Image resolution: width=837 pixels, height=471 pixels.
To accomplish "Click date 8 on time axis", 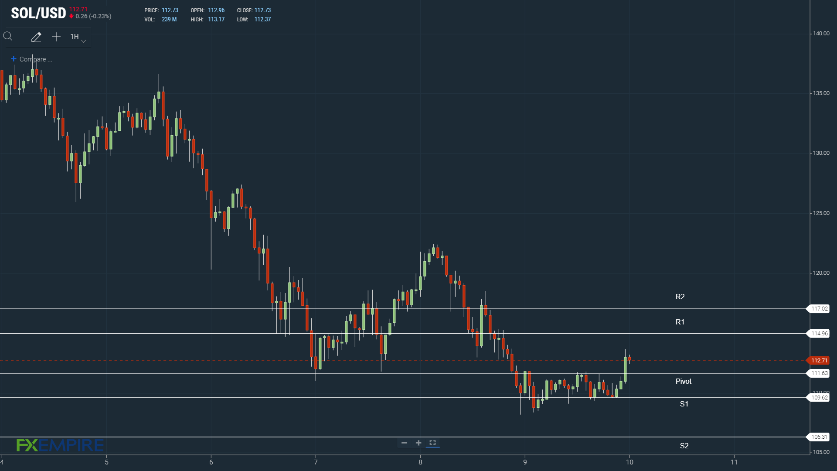I will coord(420,462).
